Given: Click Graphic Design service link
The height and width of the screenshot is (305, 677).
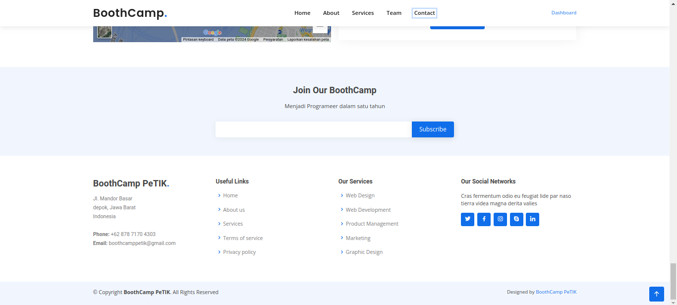Looking at the screenshot, I should coord(364,252).
